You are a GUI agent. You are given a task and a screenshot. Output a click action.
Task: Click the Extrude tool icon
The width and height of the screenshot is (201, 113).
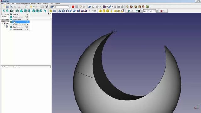point(60,11)
